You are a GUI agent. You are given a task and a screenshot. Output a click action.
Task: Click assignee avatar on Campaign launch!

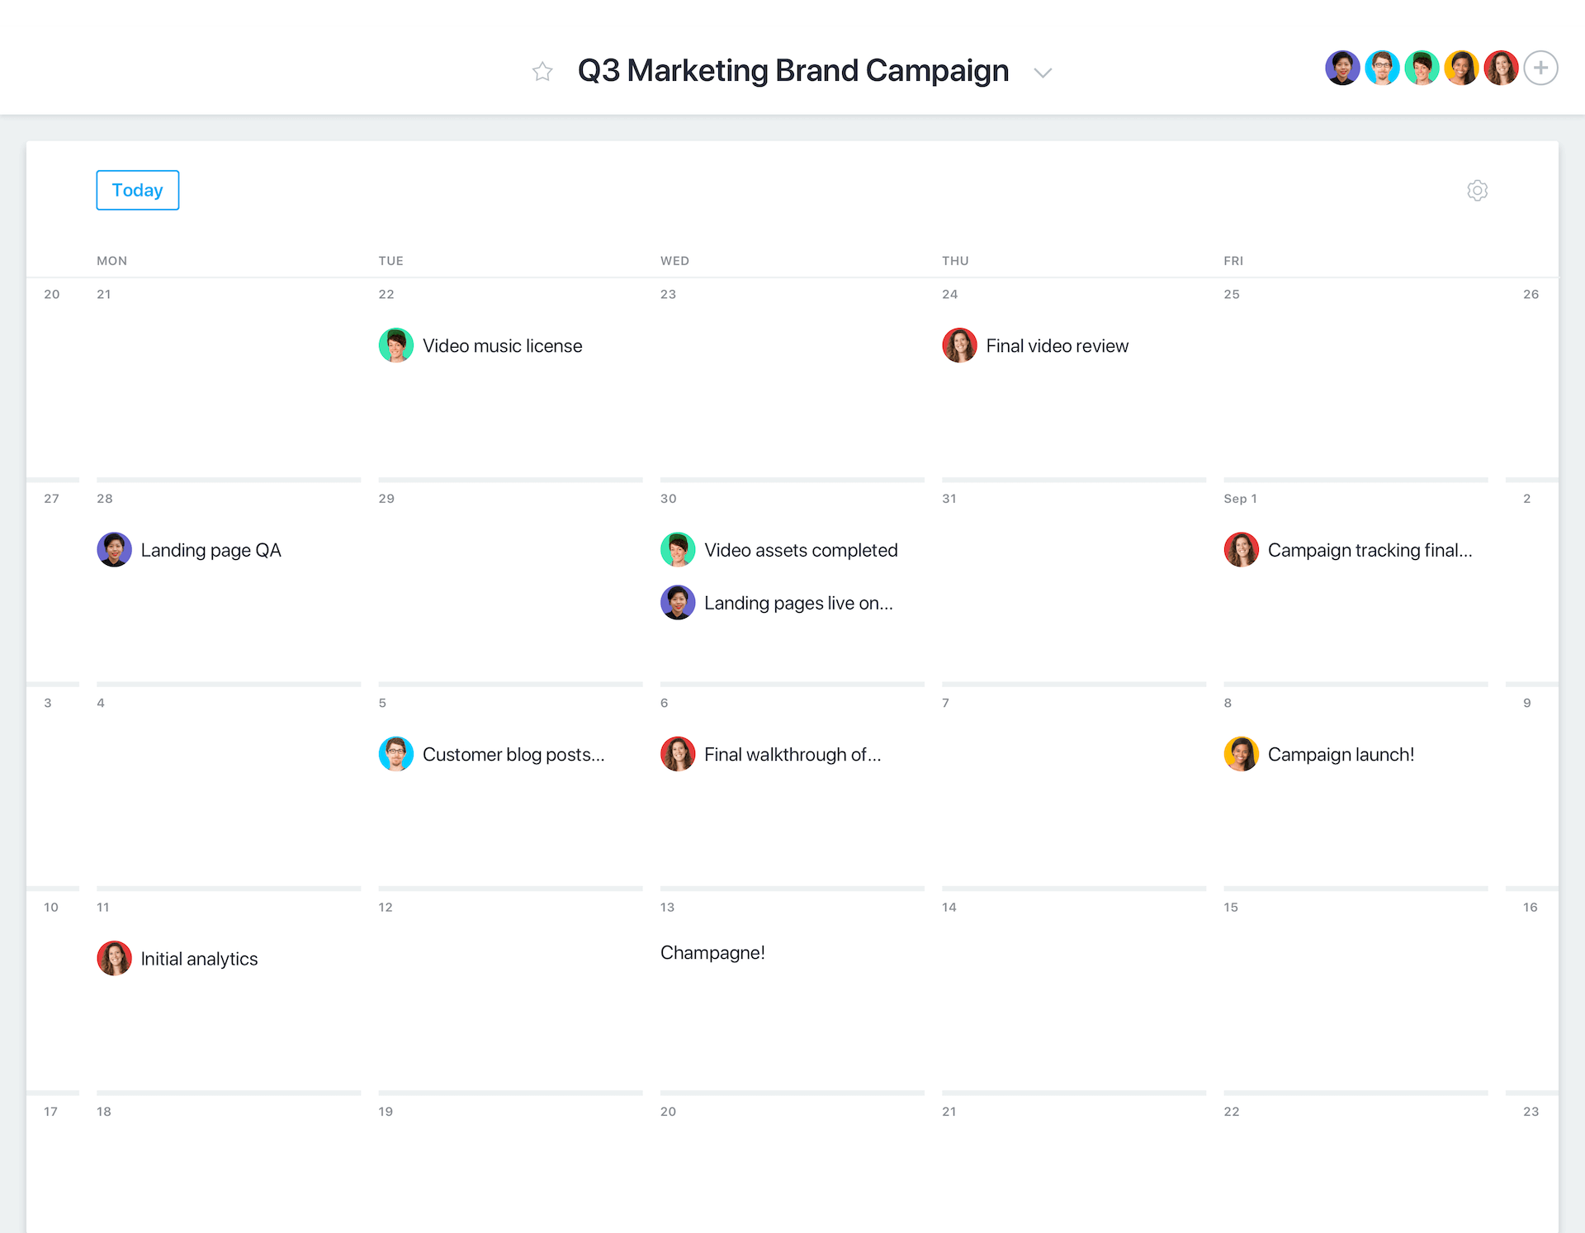(1242, 754)
